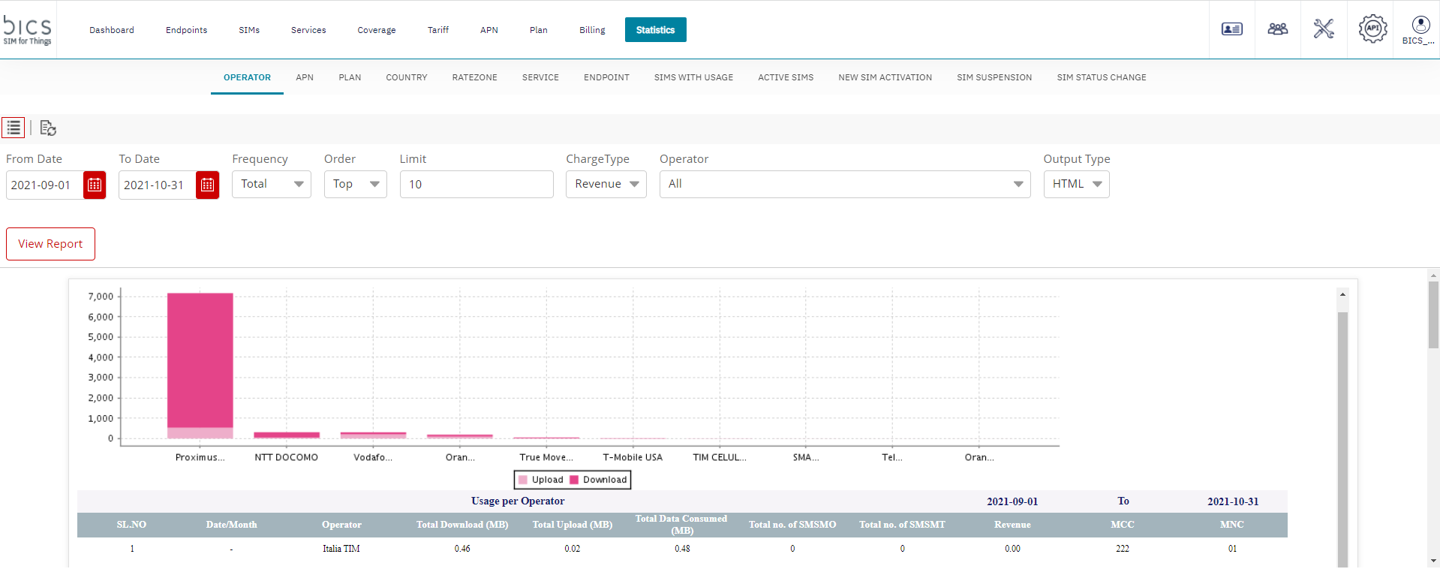Click the tools wrench icon
Image resolution: width=1440 pixels, height=569 pixels.
(1324, 29)
